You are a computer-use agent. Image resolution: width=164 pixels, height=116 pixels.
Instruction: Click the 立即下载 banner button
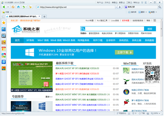click(x=124, y=52)
